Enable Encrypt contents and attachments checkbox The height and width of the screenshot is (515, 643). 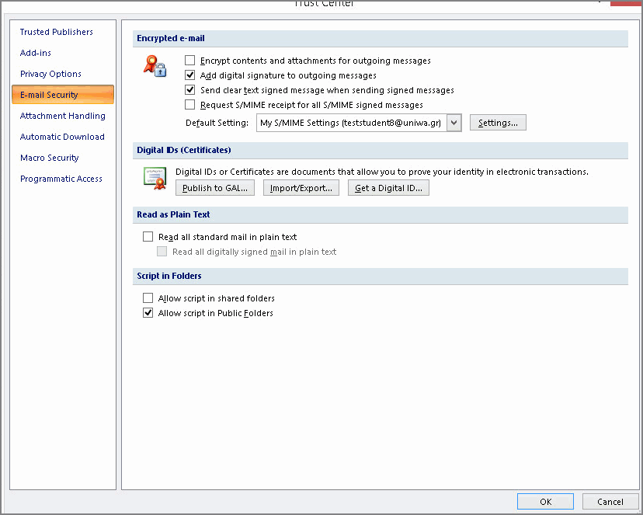coord(189,61)
